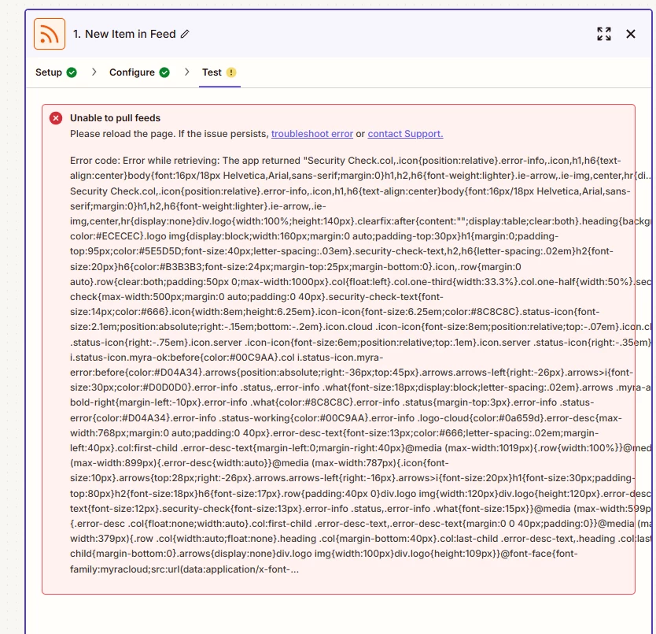Expand the step panel to fullscreen
This screenshot has width=656, height=634.
click(x=604, y=34)
